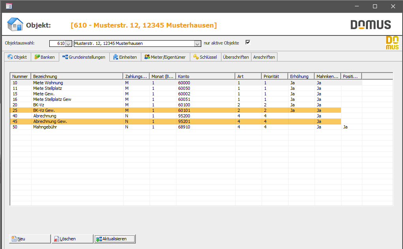The image size is (403, 249).
Task: Click account value 60050
Action: pos(184,88)
